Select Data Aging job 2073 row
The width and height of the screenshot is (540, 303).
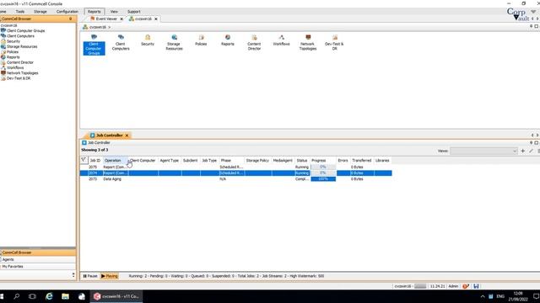[x=236, y=179]
